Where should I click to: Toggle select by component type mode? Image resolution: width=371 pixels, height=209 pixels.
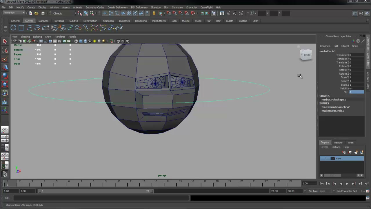click(92, 13)
